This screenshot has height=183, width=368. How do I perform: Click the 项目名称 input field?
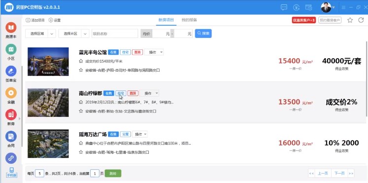115,34
